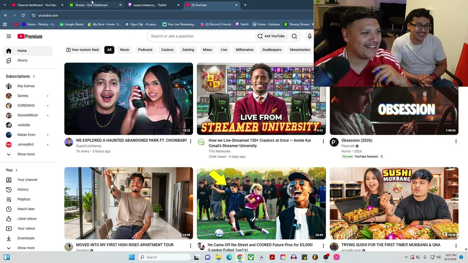Open the Ask YouTube assistant

271,36
